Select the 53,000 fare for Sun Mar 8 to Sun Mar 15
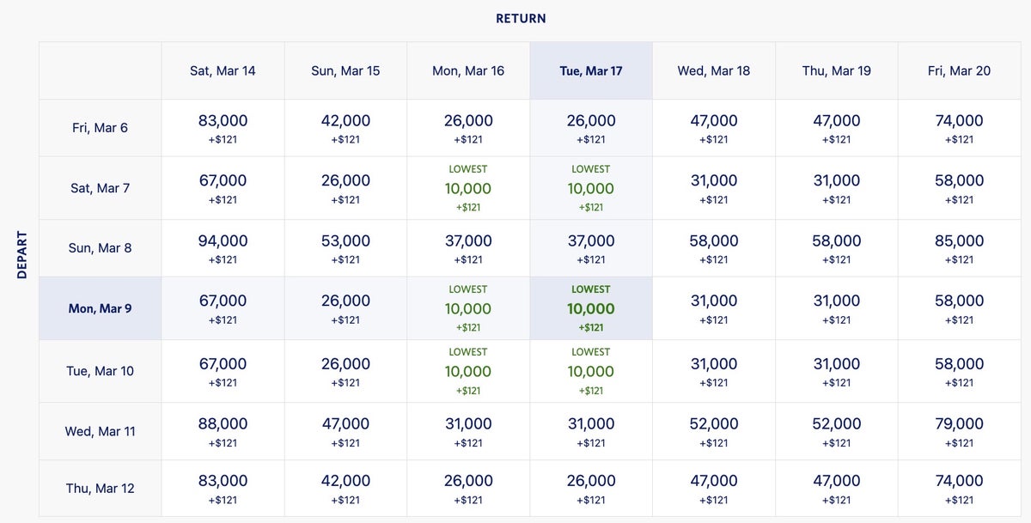 345,248
